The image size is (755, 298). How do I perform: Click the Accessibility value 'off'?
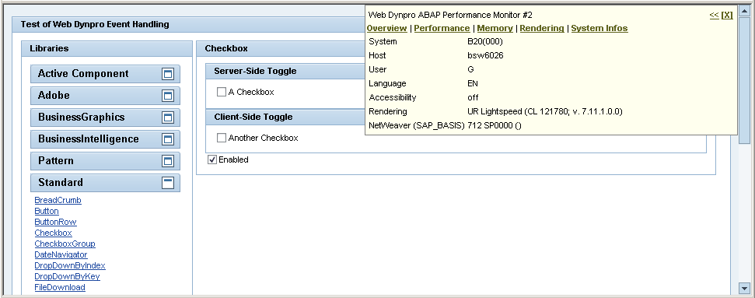(x=473, y=97)
